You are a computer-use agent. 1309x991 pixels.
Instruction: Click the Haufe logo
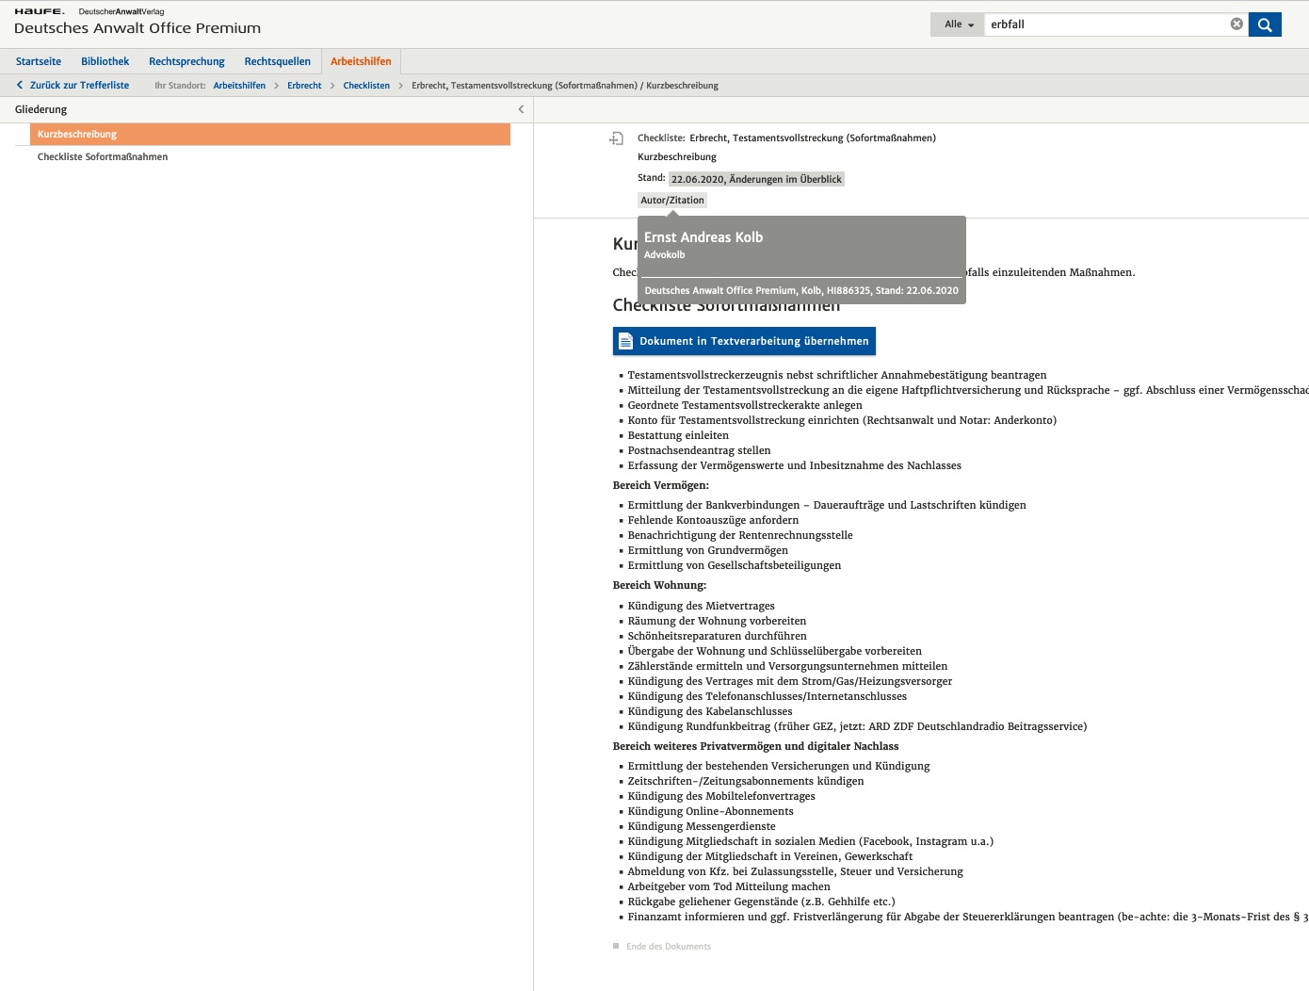pos(40,11)
